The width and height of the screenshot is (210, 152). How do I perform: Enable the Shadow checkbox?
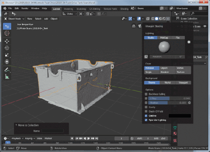pyautogui.click(x=146, y=103)
